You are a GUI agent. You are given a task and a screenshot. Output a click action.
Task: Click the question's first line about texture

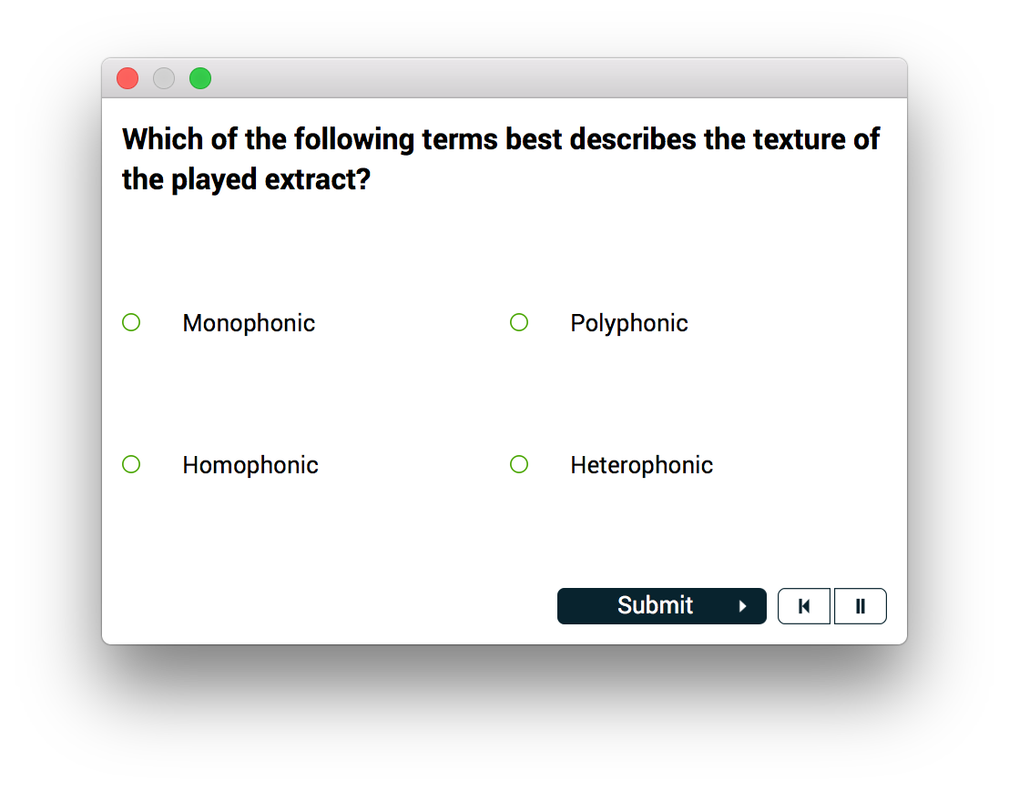(x=501, y=139)
